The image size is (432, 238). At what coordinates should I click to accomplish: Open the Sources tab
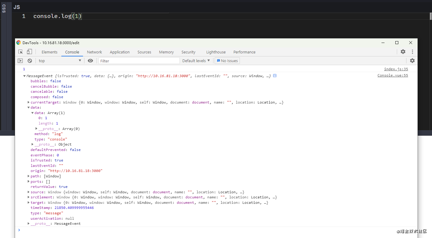click(144, 52)
